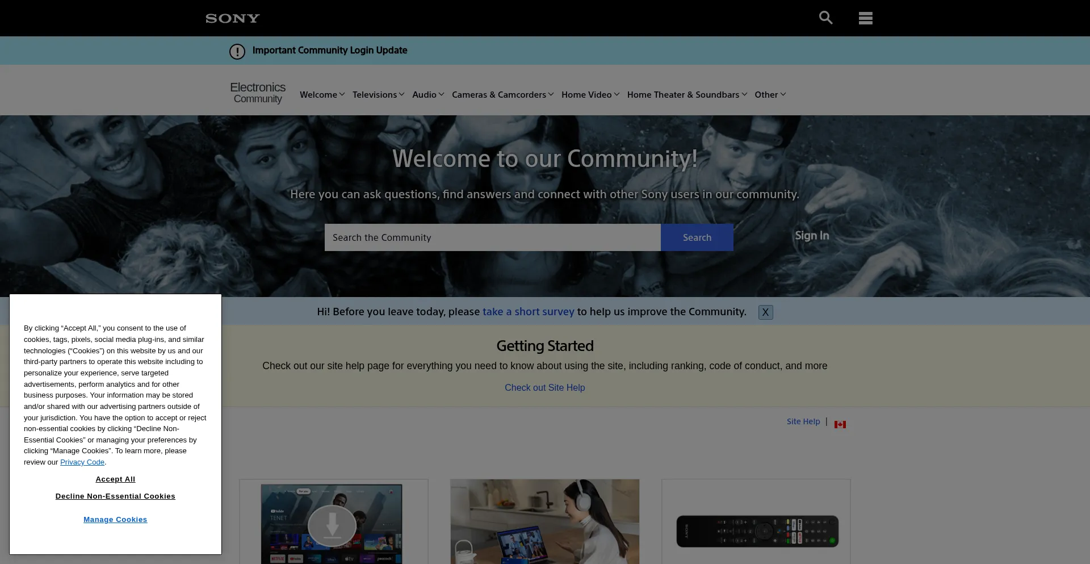Click the Getting Started heading
The image size is (1090, 564).
tap(544, 346)
